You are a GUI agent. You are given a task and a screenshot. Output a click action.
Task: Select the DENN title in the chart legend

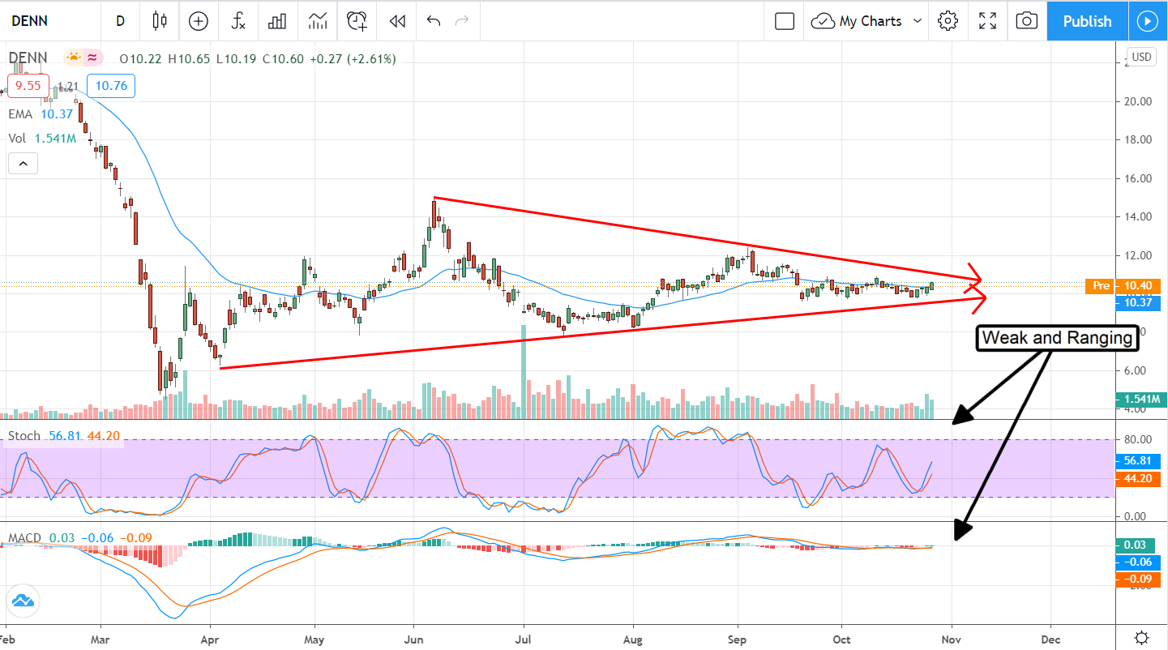(28, 58)
